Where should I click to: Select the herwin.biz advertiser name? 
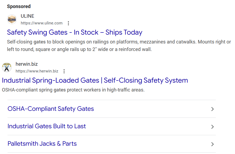point(26,64)
